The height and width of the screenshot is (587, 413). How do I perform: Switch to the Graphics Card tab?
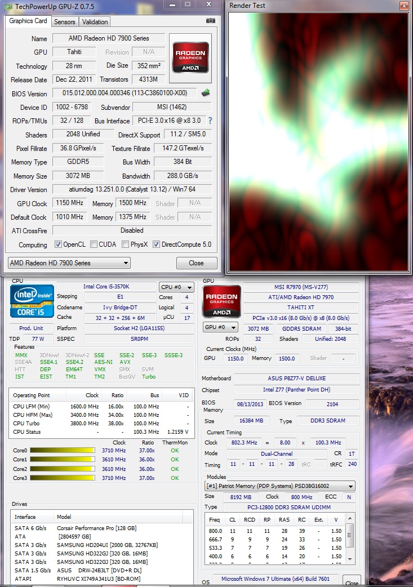coord(28,21)
